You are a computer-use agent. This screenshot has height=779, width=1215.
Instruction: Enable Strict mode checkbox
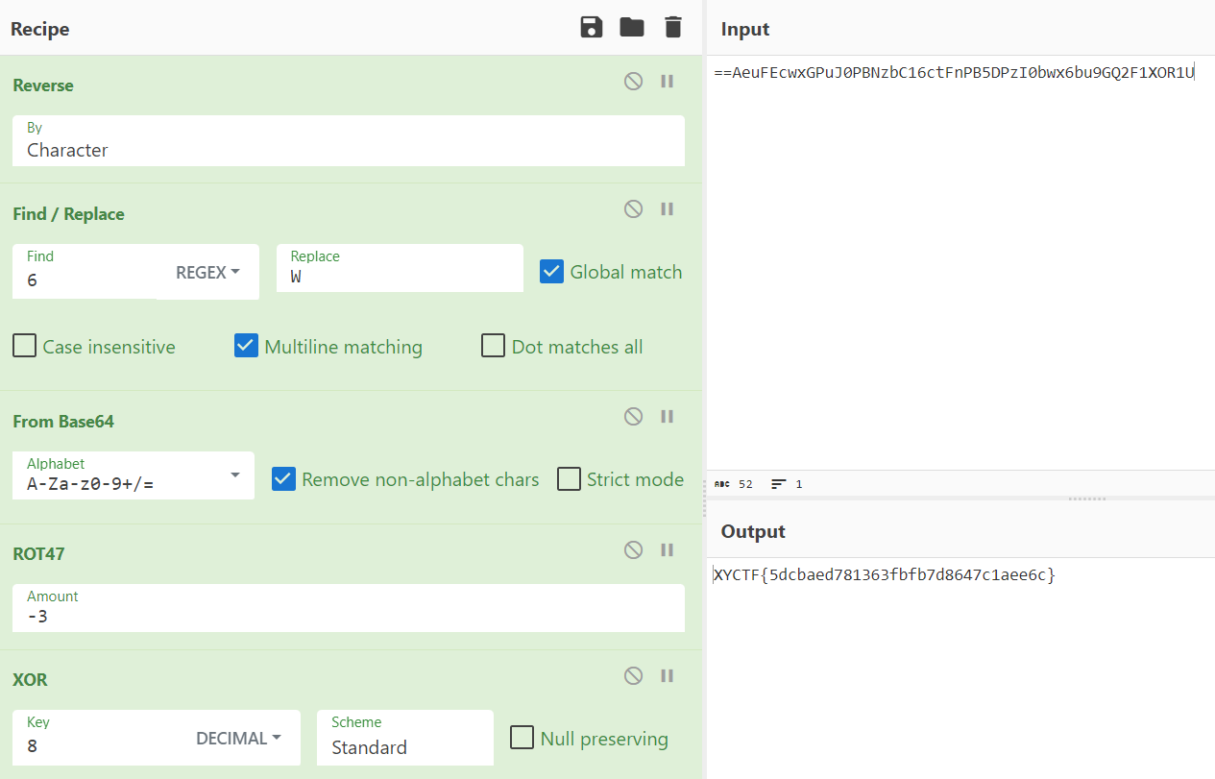pyautogui.click(x=570, y=479)
